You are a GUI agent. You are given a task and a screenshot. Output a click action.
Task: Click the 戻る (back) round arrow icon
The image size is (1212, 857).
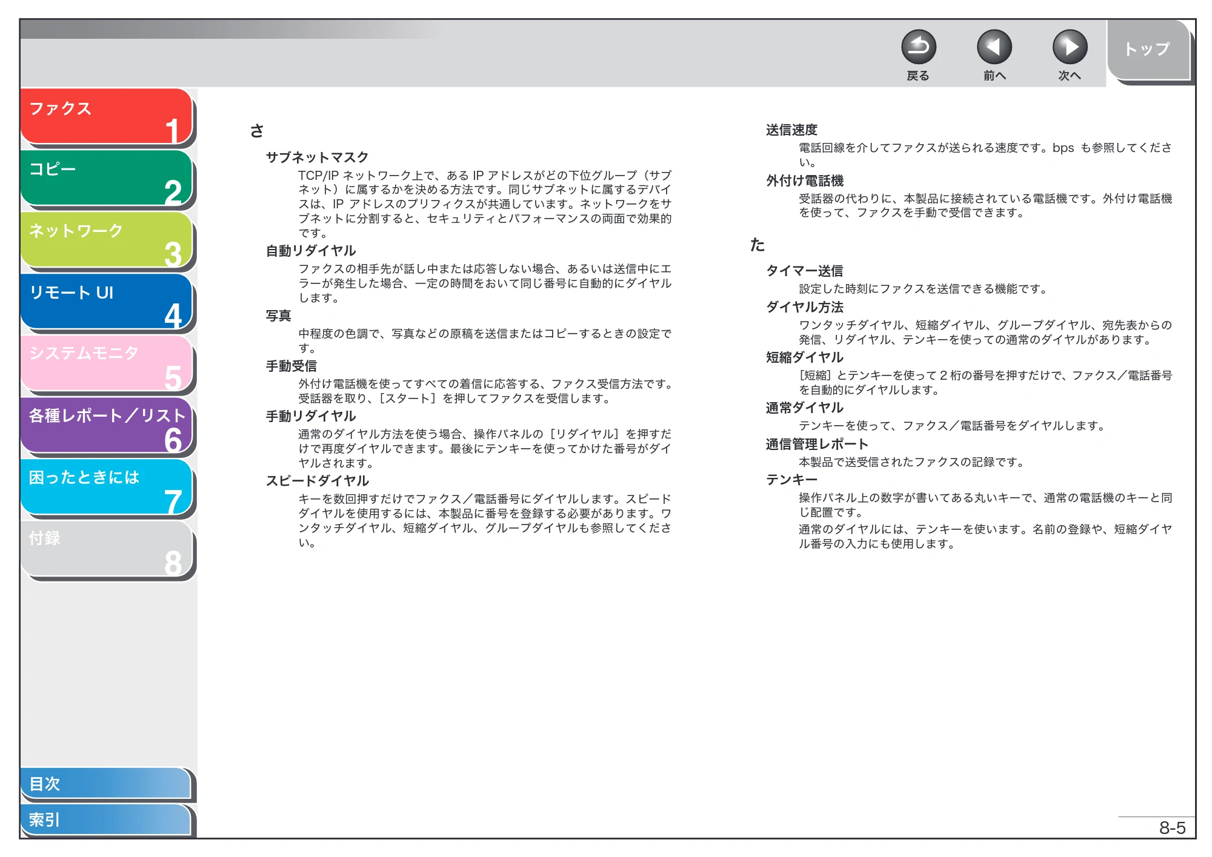point(918,47)
